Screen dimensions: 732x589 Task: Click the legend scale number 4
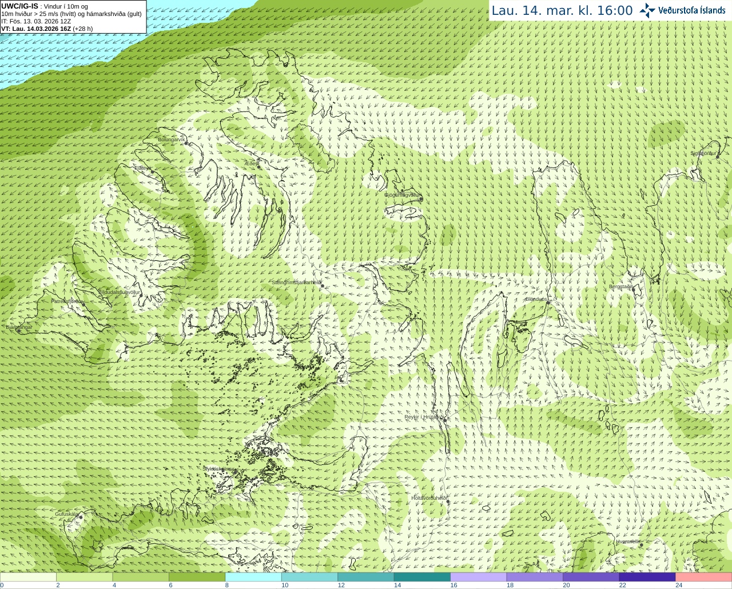click(x=114, y=585)
